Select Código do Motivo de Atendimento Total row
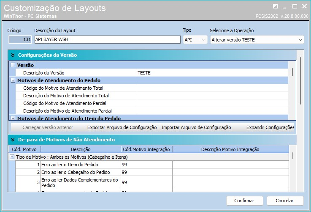Viewport: 311px width, 212px height. click(152, 88)
